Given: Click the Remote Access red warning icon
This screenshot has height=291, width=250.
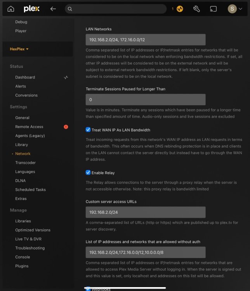Looking at the screenshot, I should click(x=66, y=127).
